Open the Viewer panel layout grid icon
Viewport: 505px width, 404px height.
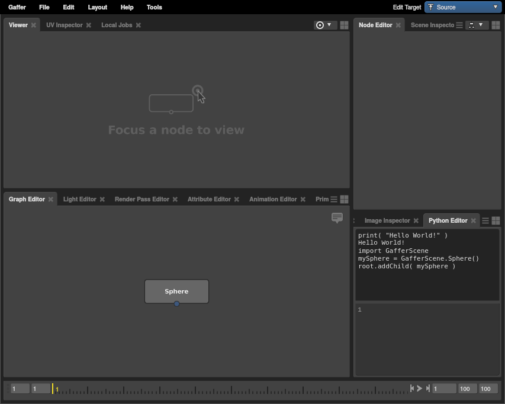[x=344, y=25]
